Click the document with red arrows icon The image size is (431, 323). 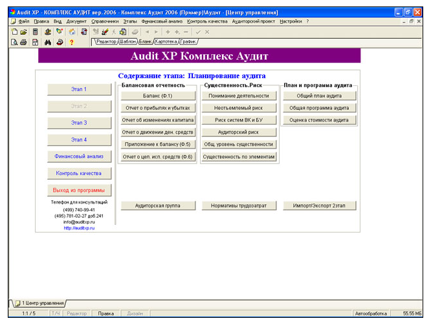pos(84,32)
